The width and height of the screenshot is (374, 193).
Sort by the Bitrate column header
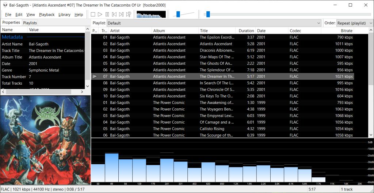click(x=337, y=31)
